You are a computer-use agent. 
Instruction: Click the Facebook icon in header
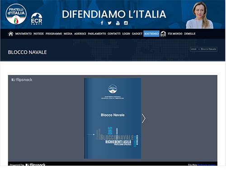pyautogui.click(x=102, y=23)
